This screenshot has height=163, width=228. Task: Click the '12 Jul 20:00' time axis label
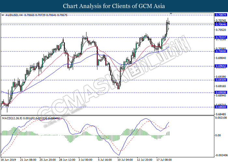tap(145, 160)
